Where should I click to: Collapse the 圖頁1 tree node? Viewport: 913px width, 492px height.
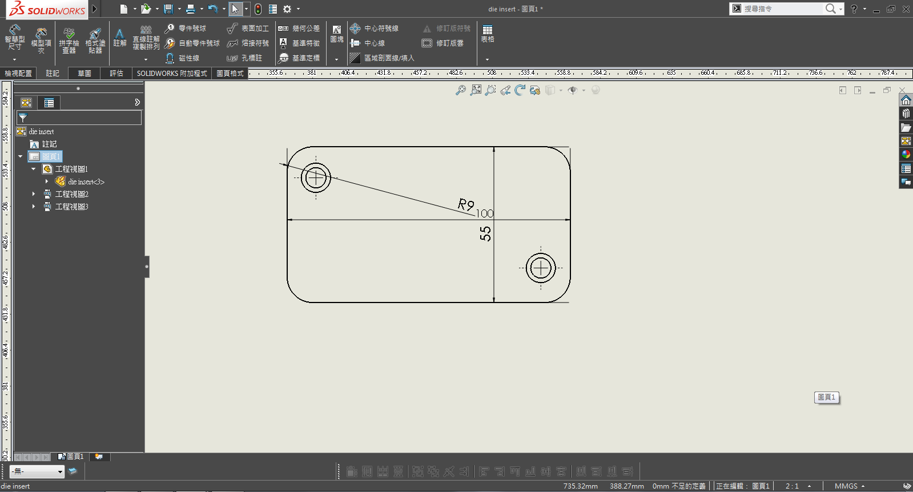pos(21,156)
